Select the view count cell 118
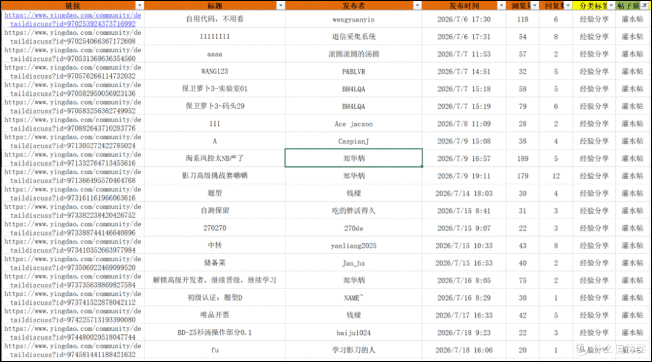The image size is (652, 362). pyautogui.click(x=523, y=19)
